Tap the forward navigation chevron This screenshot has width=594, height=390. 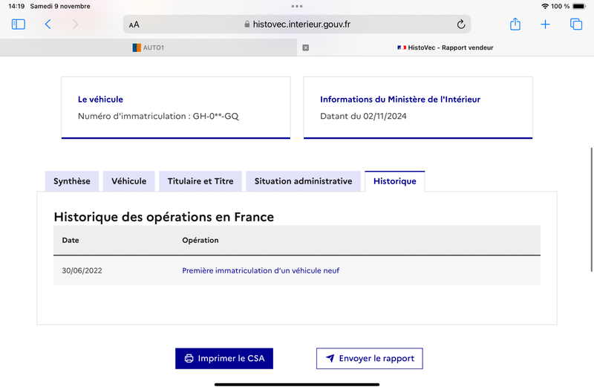(x=76, y=25)
